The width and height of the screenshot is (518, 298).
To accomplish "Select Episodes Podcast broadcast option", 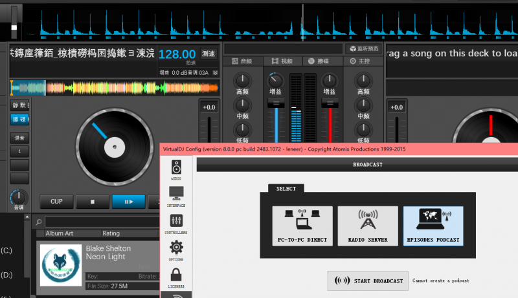I will click(433, 226).
